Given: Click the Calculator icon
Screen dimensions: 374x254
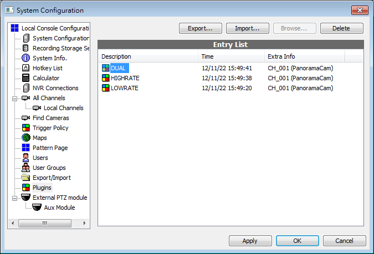Looking at the screenshot, I should 25,78.
